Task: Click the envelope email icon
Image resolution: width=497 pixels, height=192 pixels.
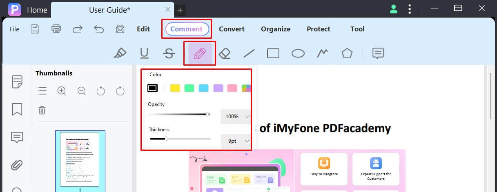Action: click(120, 29)
